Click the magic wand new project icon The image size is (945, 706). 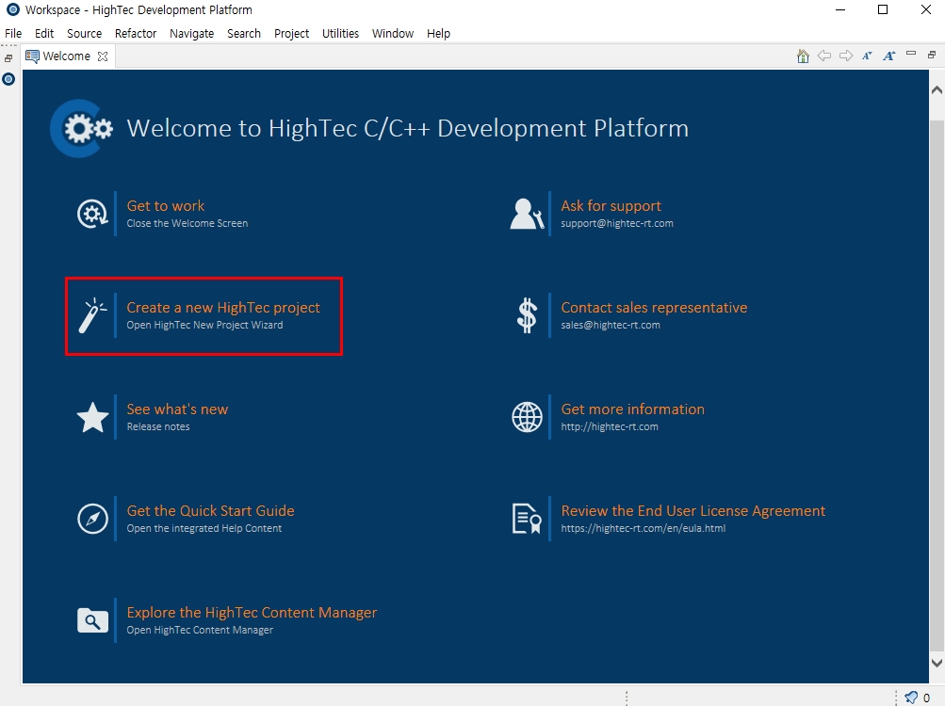[x=92, y=315]
